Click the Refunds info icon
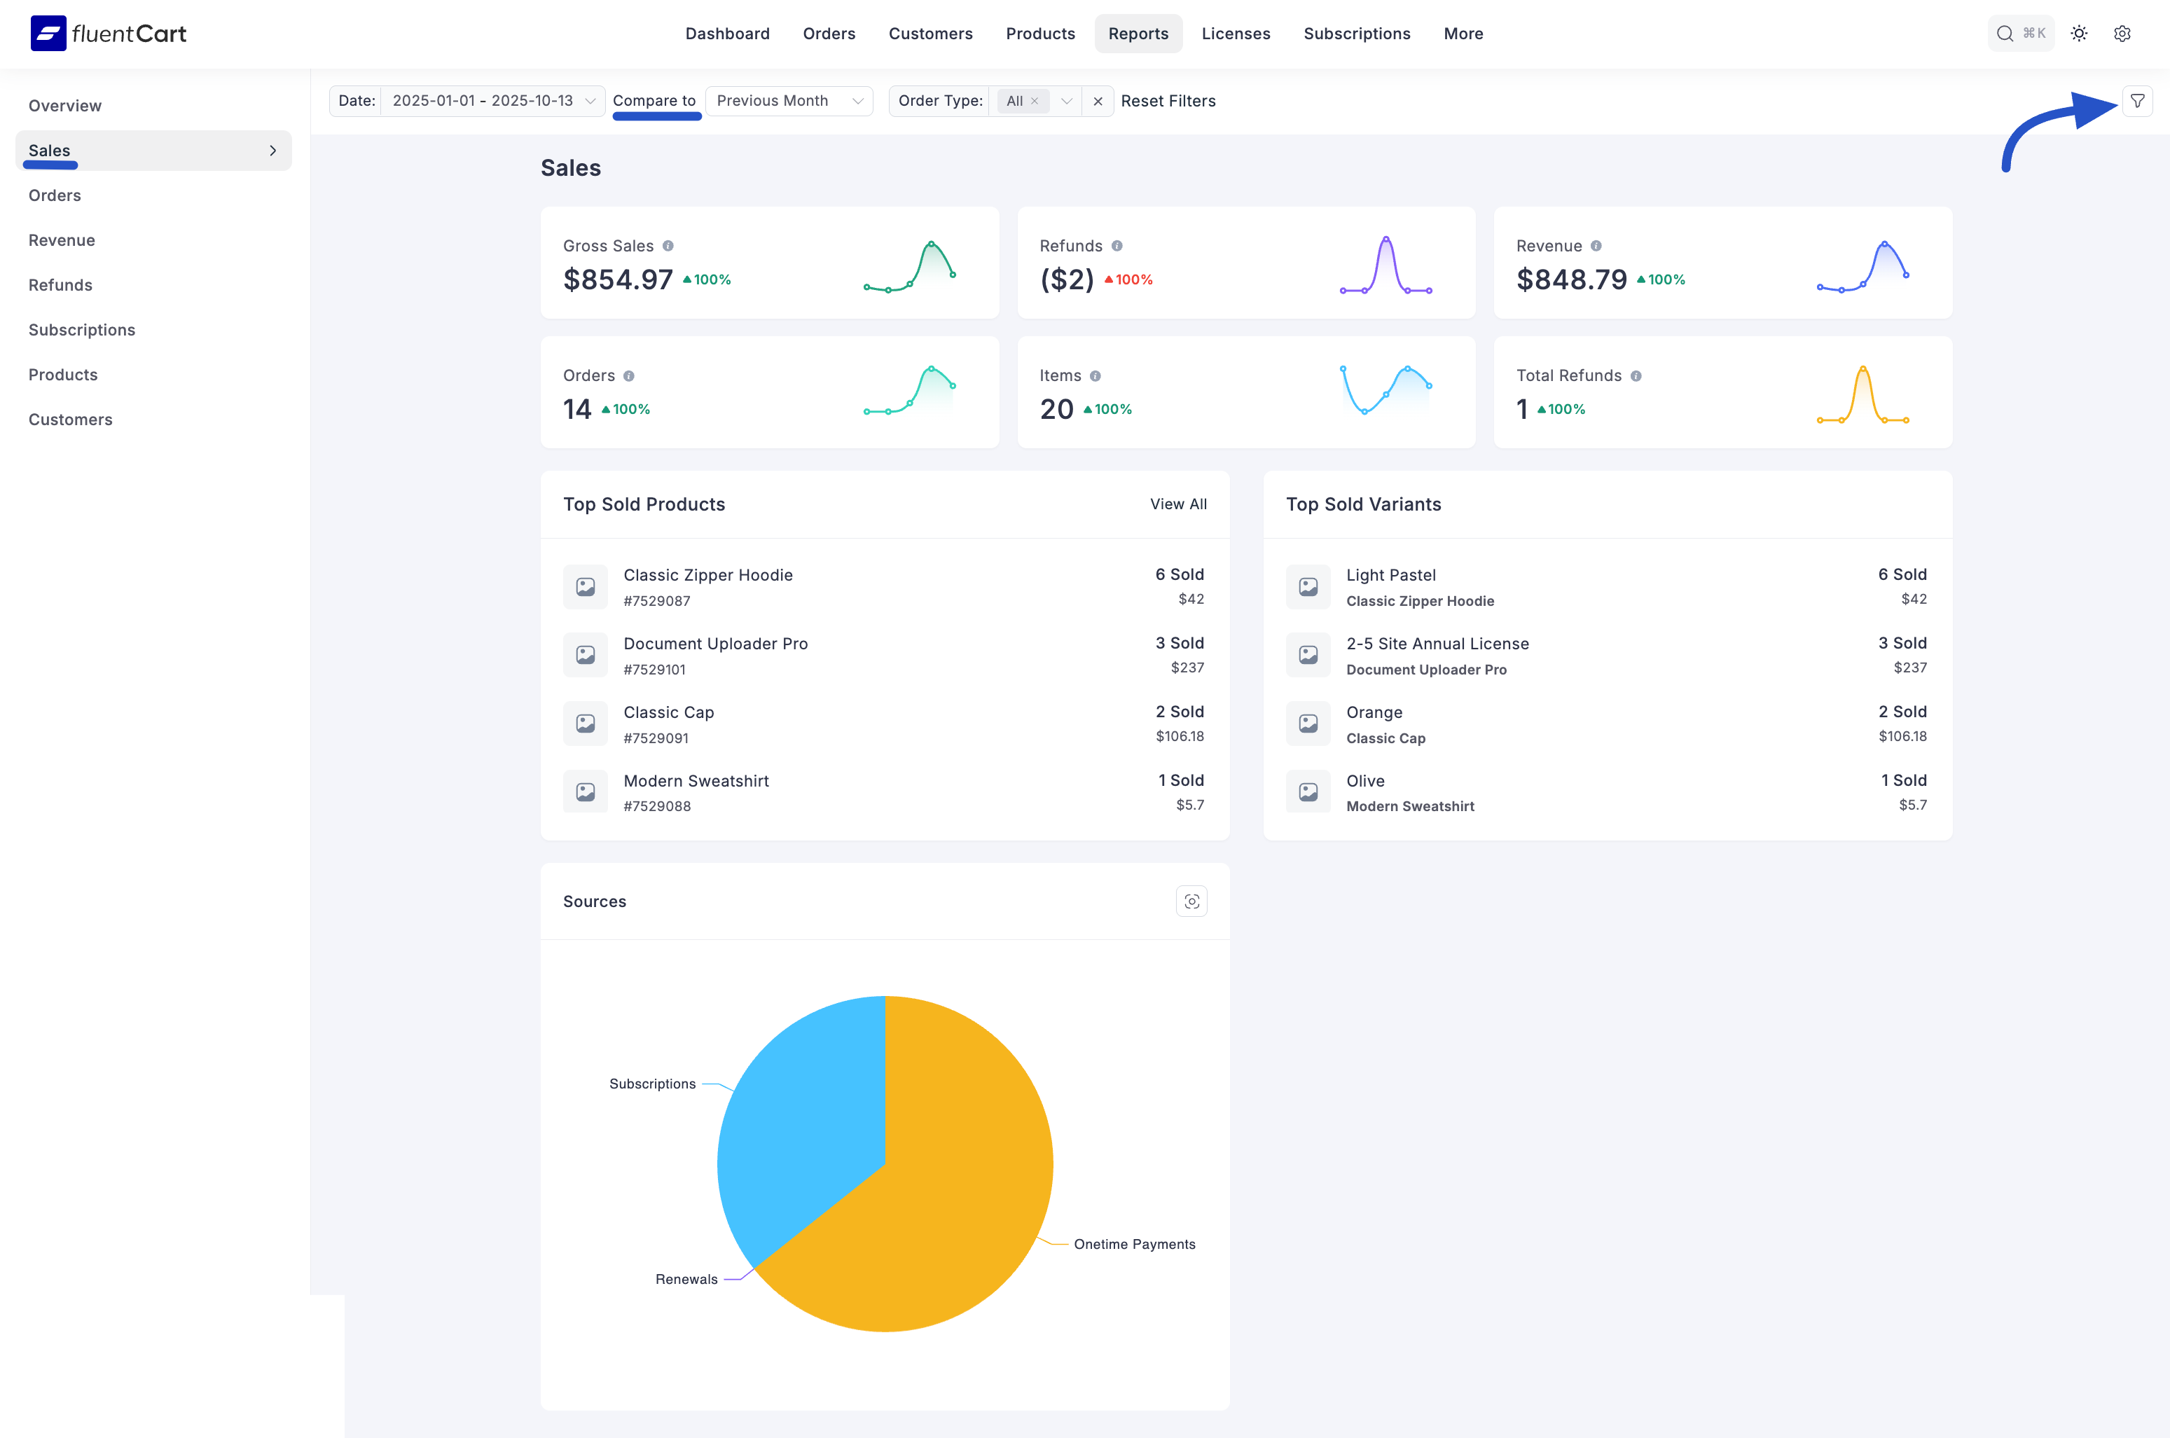This screenshot has height=1438, width=2170. (x=1117, y=246)
